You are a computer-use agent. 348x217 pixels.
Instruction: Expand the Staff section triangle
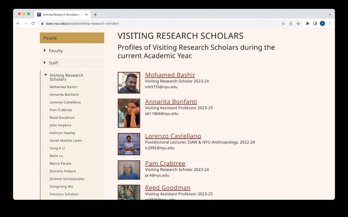pos(45,62)
